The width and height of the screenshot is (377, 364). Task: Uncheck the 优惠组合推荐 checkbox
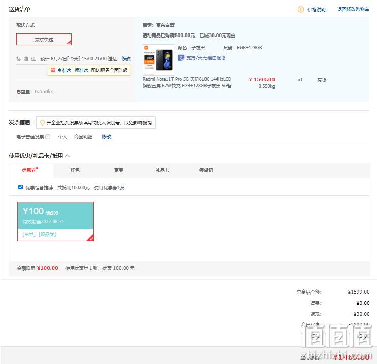(x=20, y=187)
